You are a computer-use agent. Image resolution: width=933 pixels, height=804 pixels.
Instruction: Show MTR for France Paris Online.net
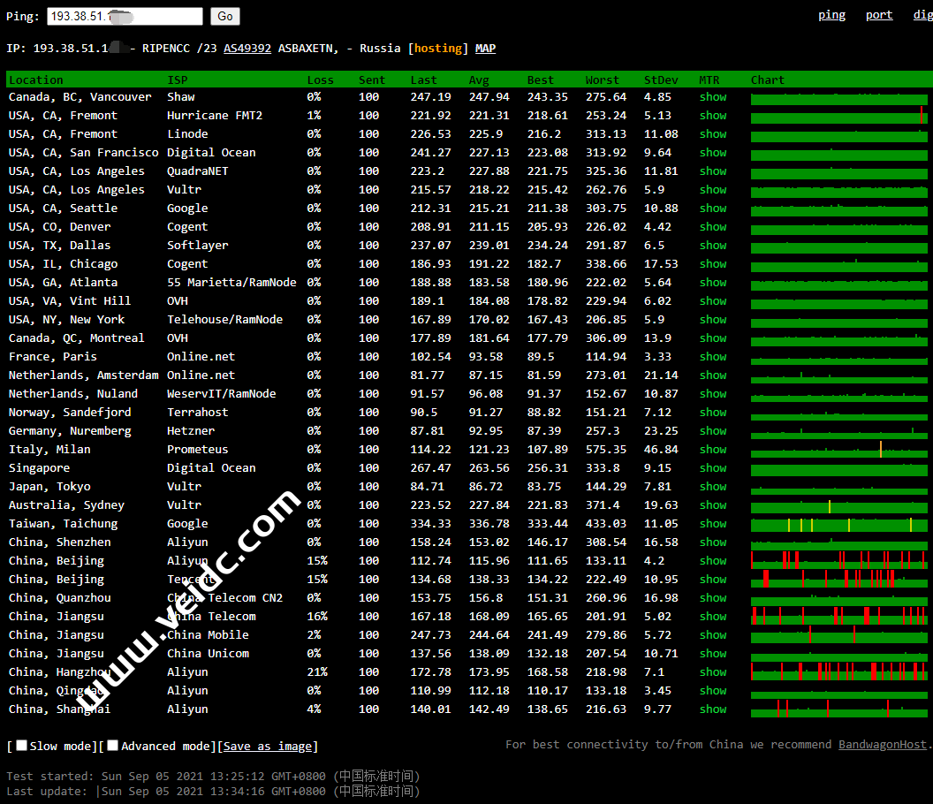[713, 357]
